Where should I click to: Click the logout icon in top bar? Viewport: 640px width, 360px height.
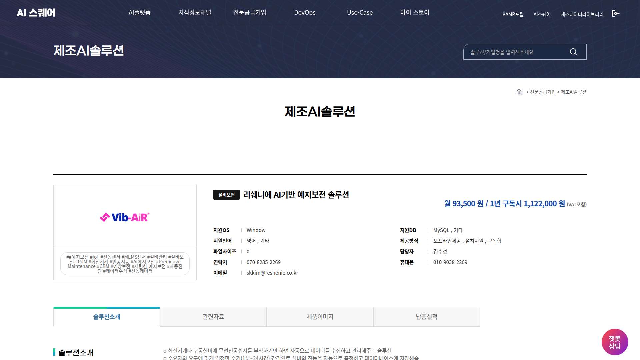click(x=616, y=14)
